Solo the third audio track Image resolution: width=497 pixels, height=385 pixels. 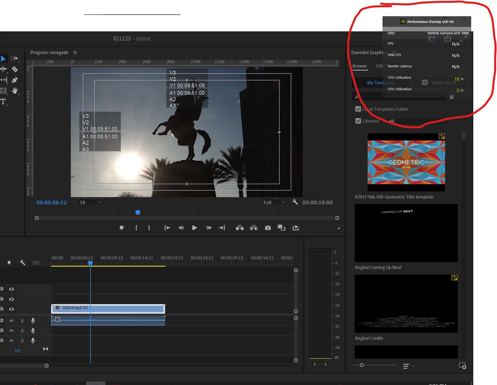tap(22, 341)
